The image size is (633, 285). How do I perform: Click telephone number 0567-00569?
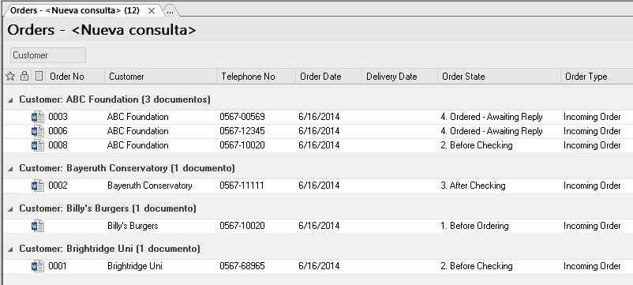click(x=242, y=117)
